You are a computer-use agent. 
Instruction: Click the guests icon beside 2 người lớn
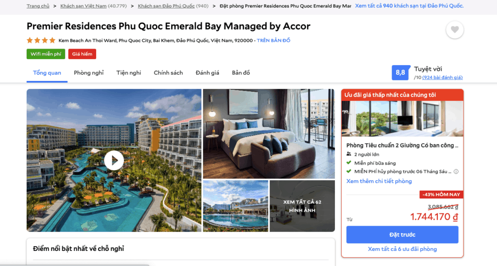coord(348,154)
